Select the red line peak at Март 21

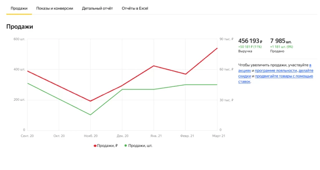point(217,48)
